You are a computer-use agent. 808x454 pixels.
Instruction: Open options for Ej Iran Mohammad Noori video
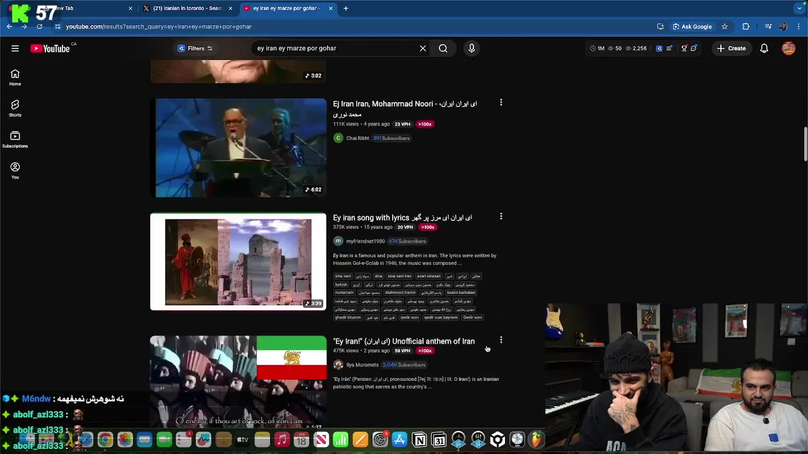click(x=501, y=102)
